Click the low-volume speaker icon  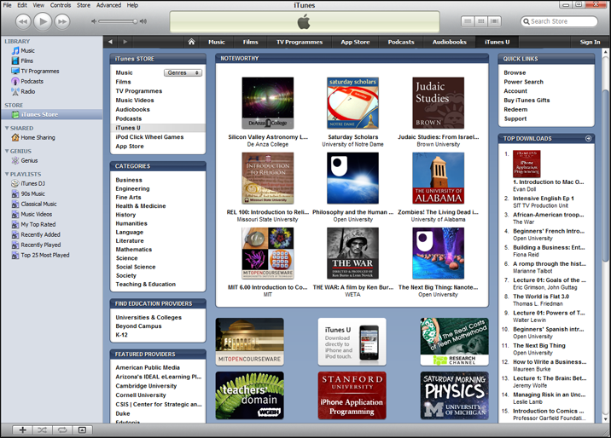pos(94,21)
